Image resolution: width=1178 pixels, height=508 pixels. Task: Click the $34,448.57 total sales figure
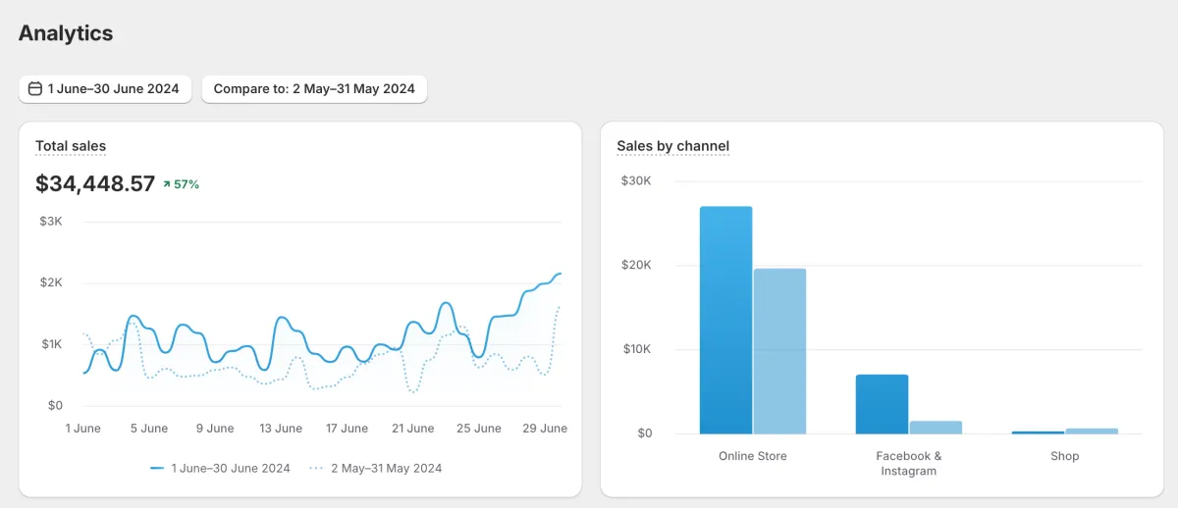(x=95, y=183)
